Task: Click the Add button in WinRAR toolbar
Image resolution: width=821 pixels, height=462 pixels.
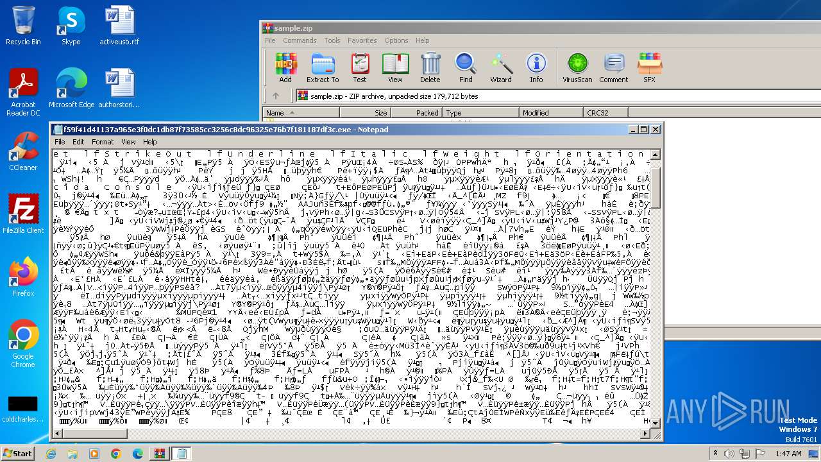Action: point(285,68)
